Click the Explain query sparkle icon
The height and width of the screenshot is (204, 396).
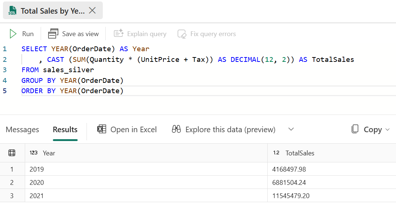pos(118,34)
